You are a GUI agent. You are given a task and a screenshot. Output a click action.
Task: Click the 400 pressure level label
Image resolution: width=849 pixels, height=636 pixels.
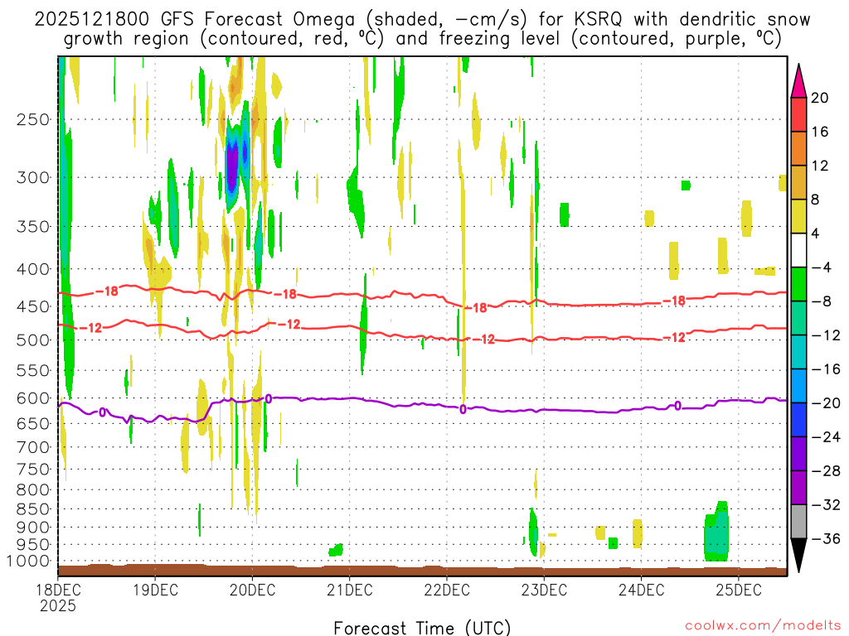pos(33,269)
